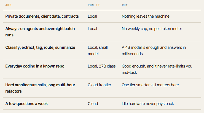Viewport: 204px width, 113px height.
Task: Select 'Everyday coding in a known repo'
Action: (x=35, y=66)
